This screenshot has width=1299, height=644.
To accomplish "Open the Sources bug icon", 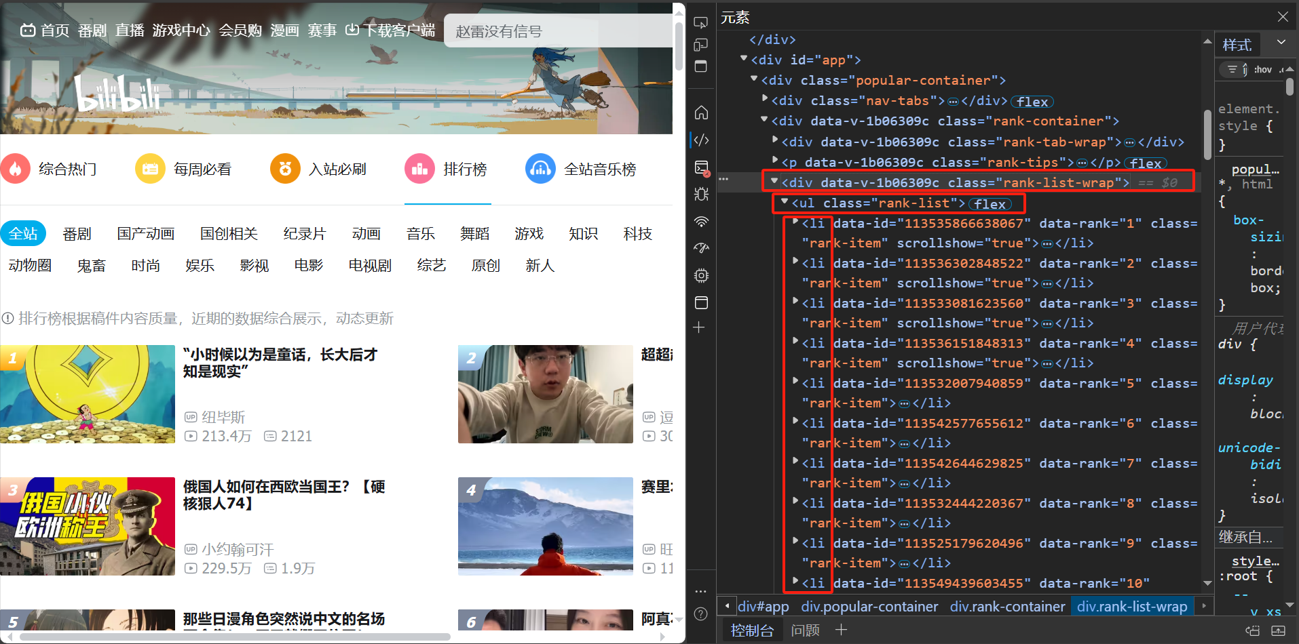I will tap(702, 194).
